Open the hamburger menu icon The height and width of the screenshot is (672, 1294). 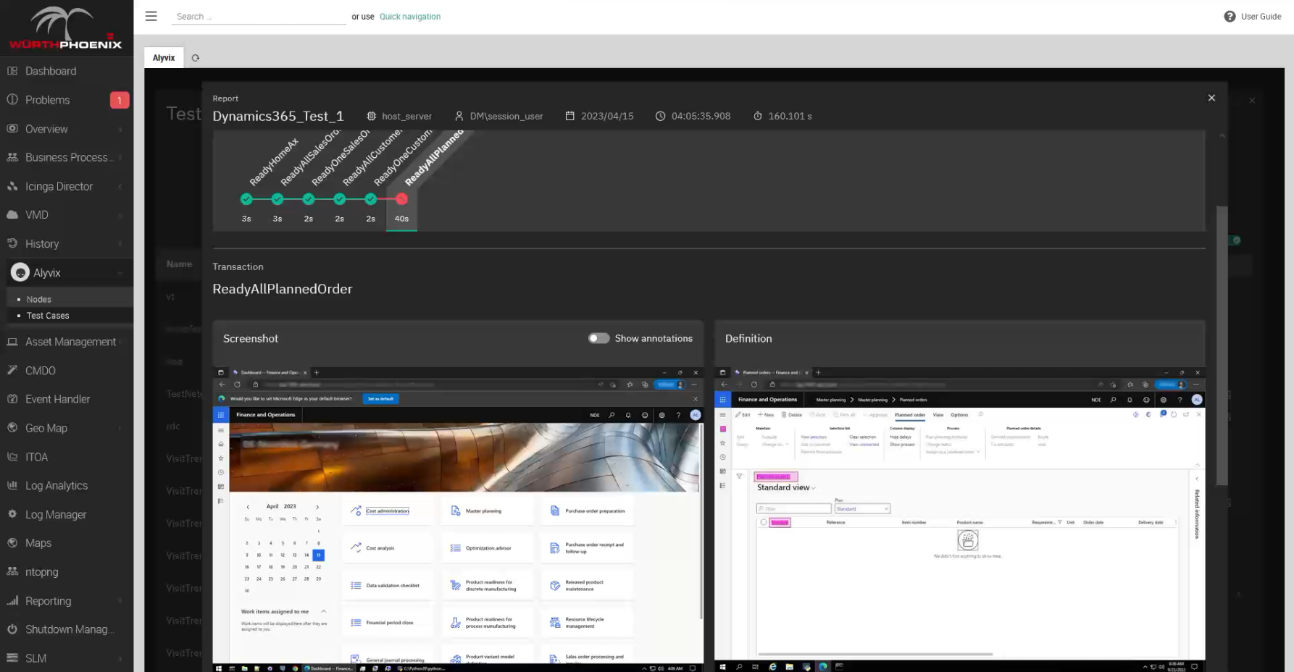tap(151, 16)
